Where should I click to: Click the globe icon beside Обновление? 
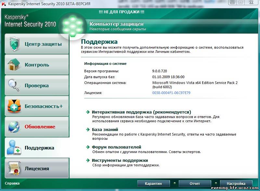[x=14, y=127]
